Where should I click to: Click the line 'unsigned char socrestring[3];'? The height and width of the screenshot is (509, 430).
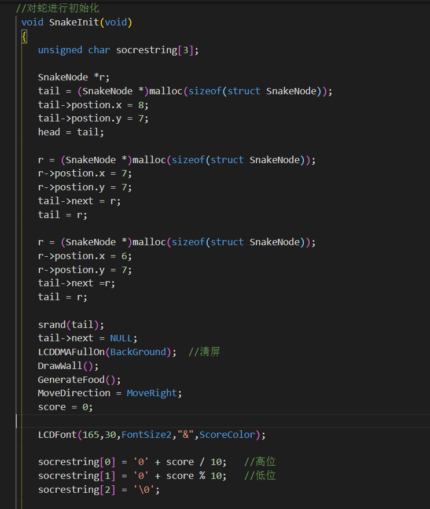pos(118,50)
